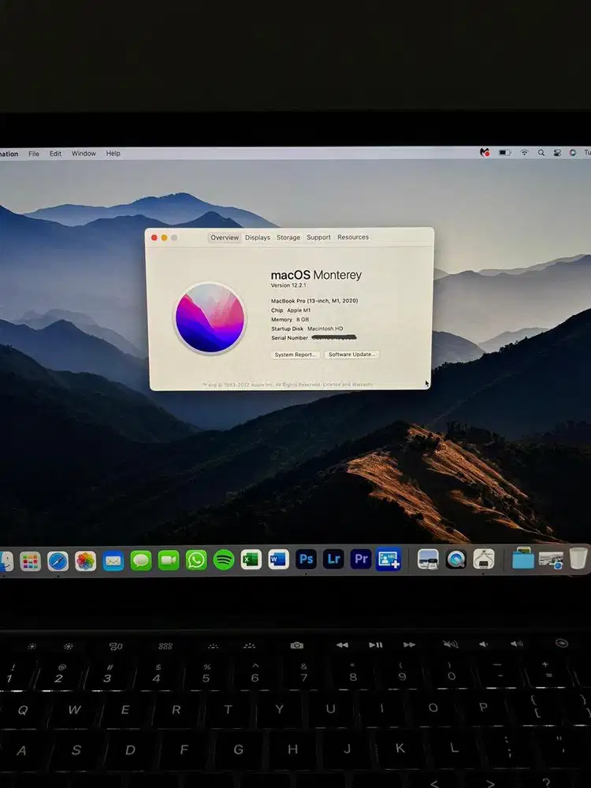
Task: Click the Wi-Fi status icon
Action: [525, 153]
